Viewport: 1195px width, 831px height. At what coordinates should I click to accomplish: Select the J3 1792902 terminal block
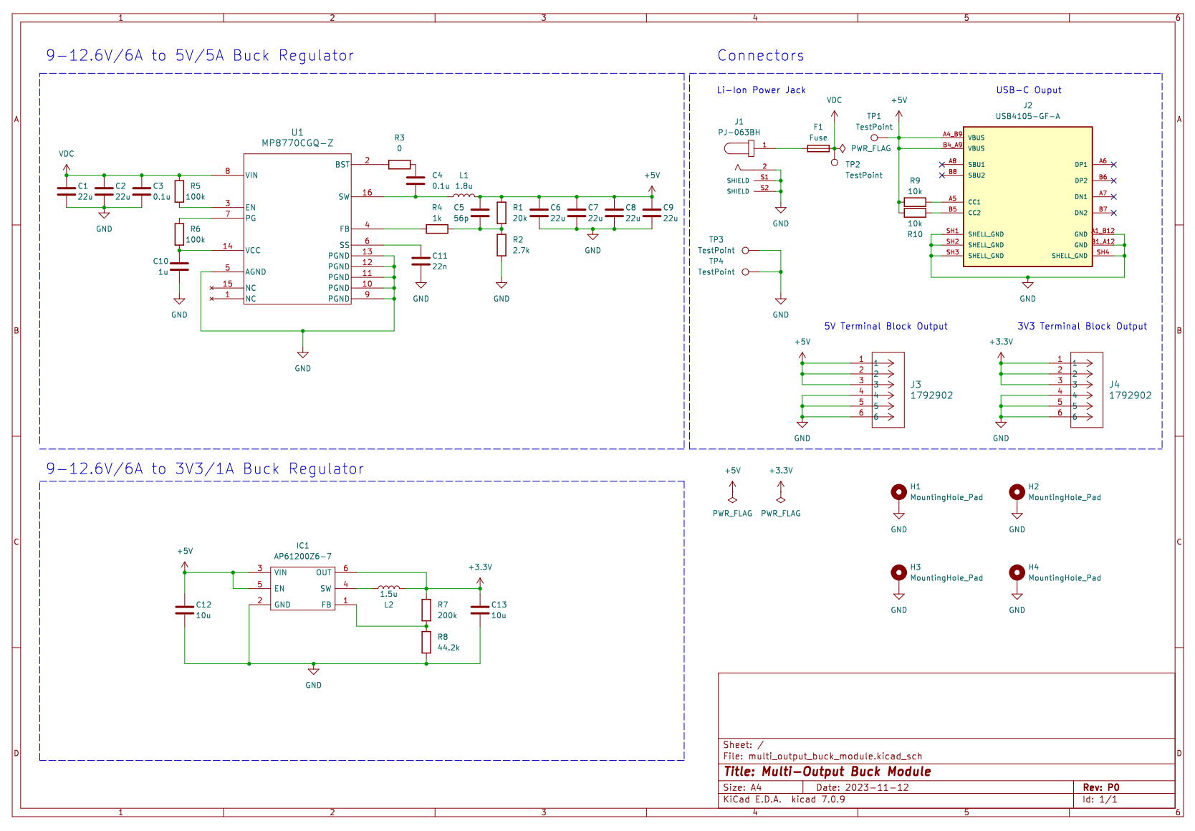tap(888, 390)
